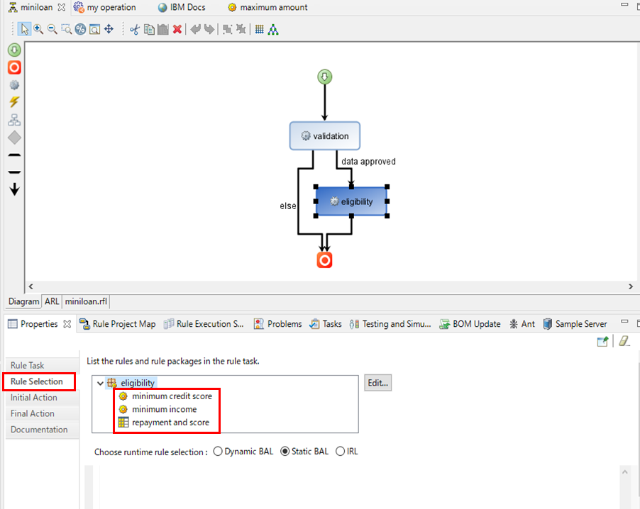
Task: Pick the subflow task palette tool
Action: [x=14, y=120]
